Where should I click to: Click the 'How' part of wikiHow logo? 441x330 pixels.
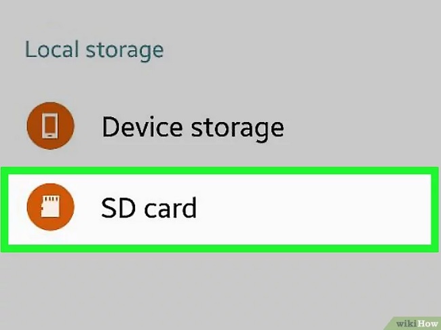tap(428, 323)
